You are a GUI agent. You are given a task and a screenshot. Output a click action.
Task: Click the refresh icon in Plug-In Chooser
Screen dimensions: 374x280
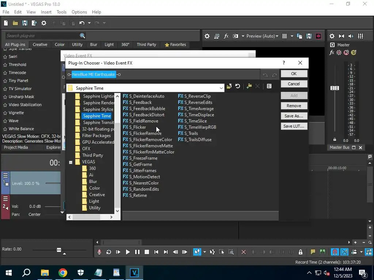coord(237,86)
